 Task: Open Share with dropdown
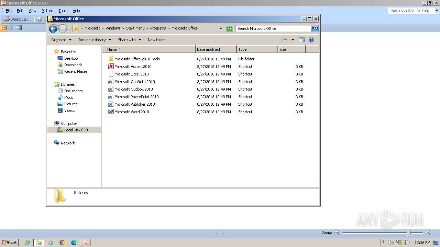pos(129,40)
